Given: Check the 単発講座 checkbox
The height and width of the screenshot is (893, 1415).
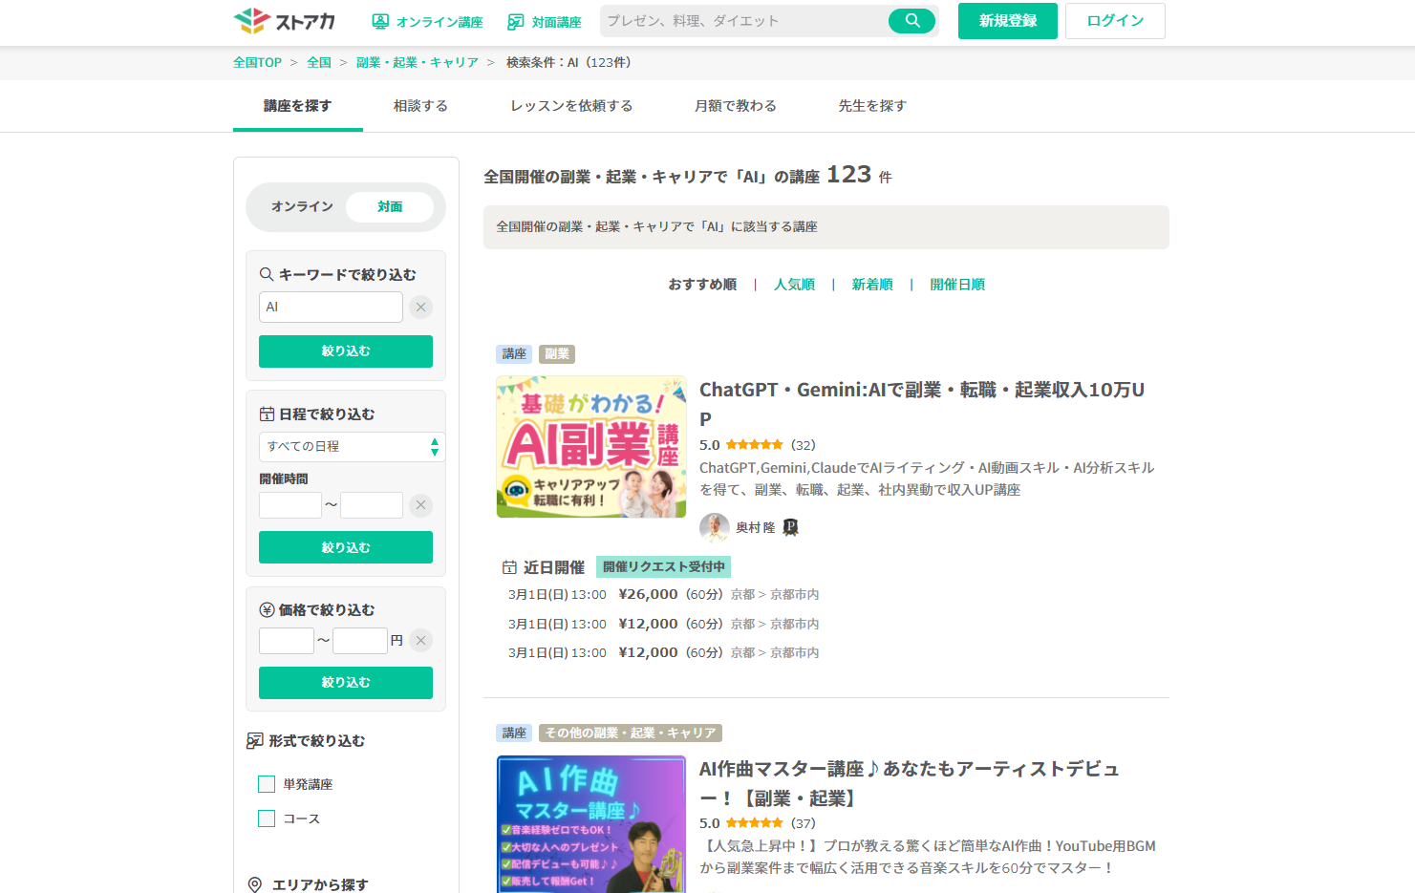Looking at the screenshot, I should click(x=266, y=783).
